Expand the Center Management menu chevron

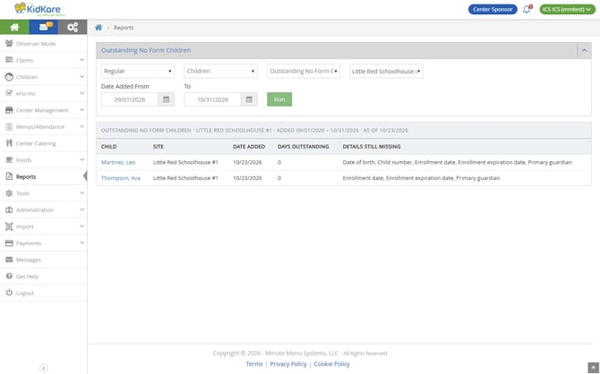click(81, 110)
